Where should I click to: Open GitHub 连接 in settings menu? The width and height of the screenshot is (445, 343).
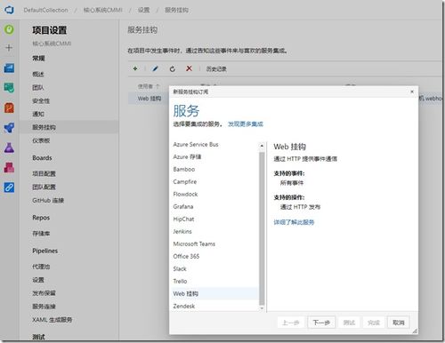click(x=48, y=201)
